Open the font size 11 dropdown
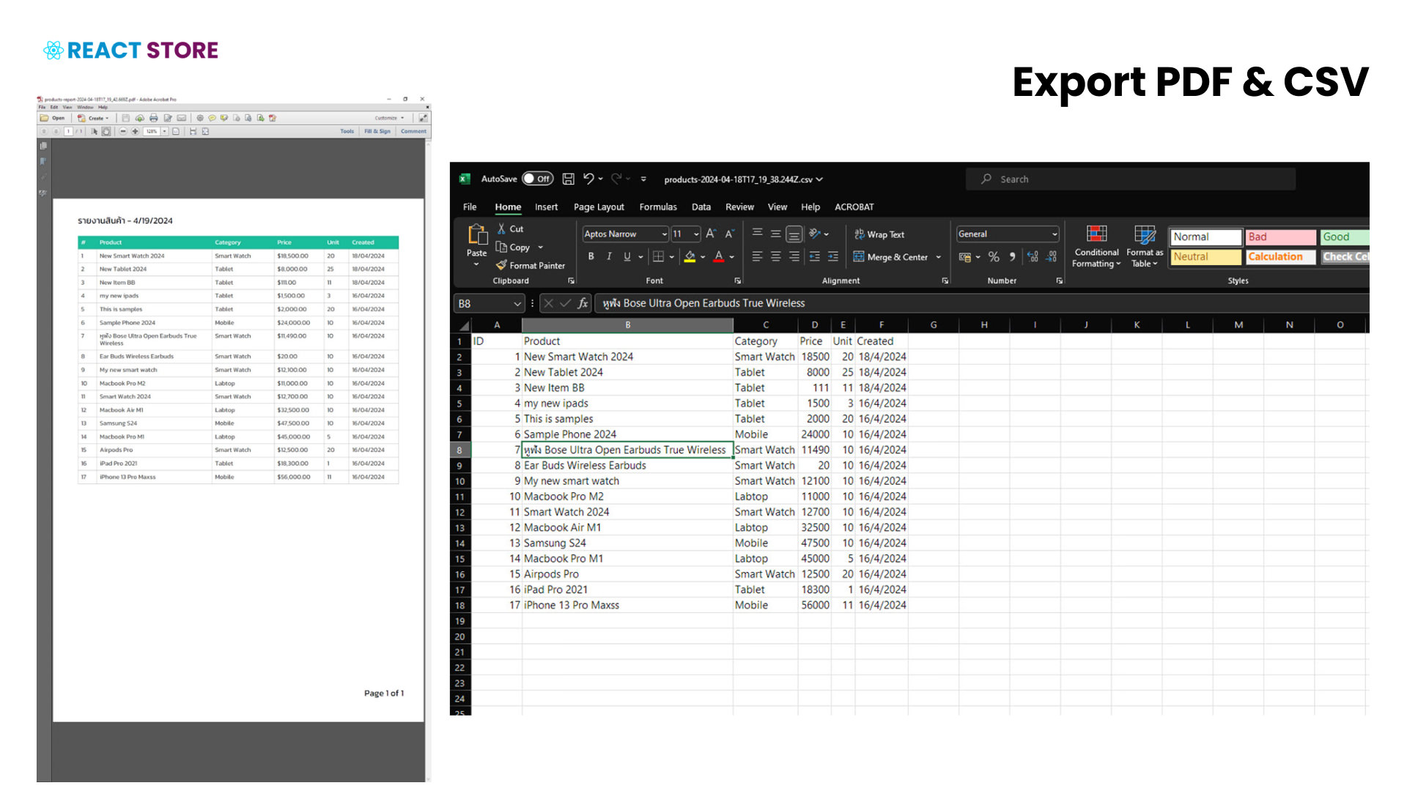Screen dimensions: 1407x791 click(x=696, y=234)
